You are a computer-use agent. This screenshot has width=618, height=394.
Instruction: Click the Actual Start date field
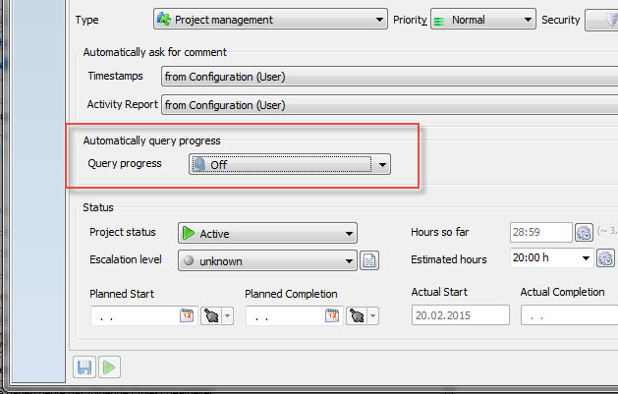pos(460,315)
